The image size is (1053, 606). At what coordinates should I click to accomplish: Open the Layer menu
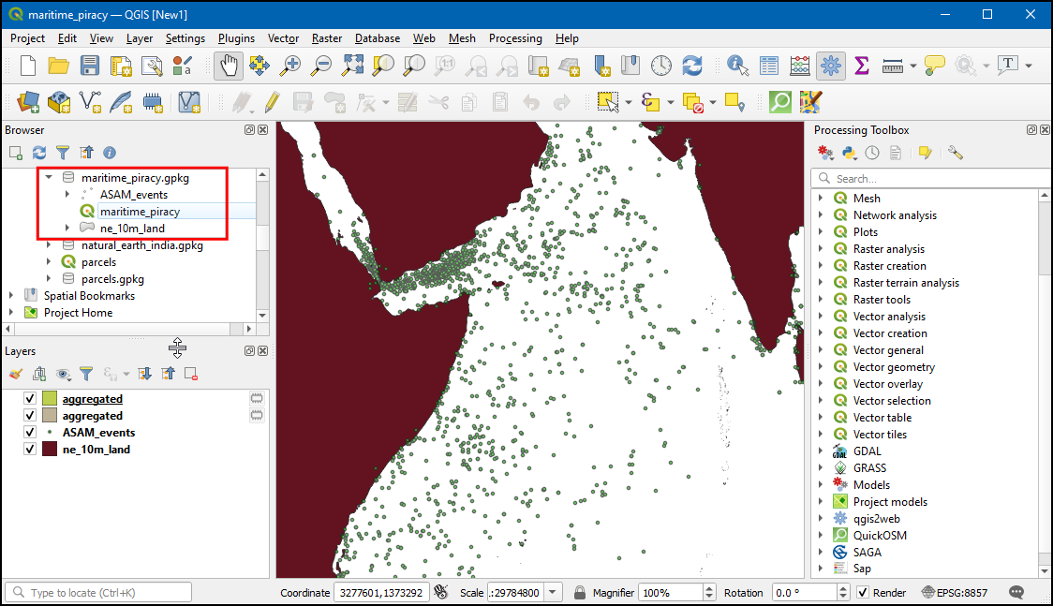click(x=139, y=38)
